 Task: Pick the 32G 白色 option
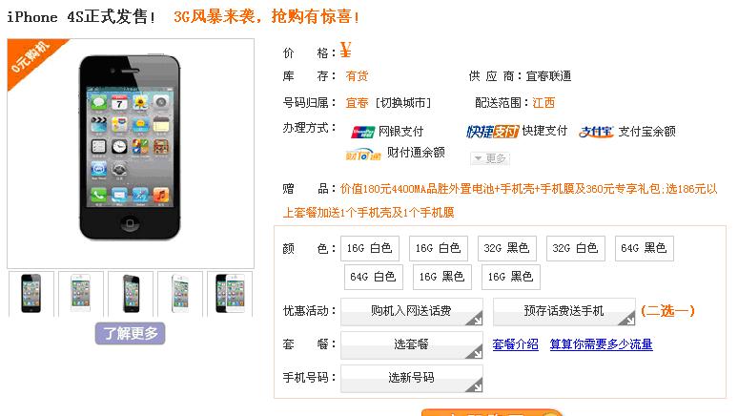click(x=576, y=248)
